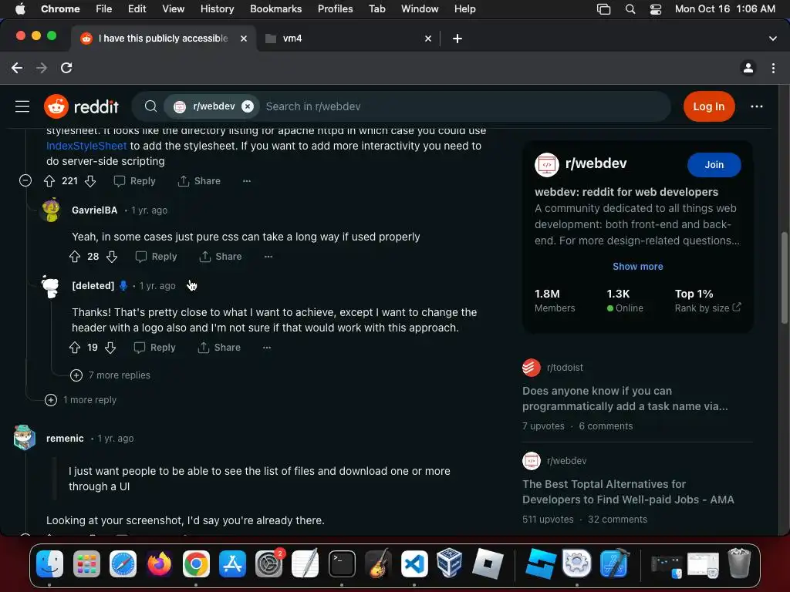790x592 pixels.
Task: Open the App Store from the Dock
Action: tap(232, 563)
